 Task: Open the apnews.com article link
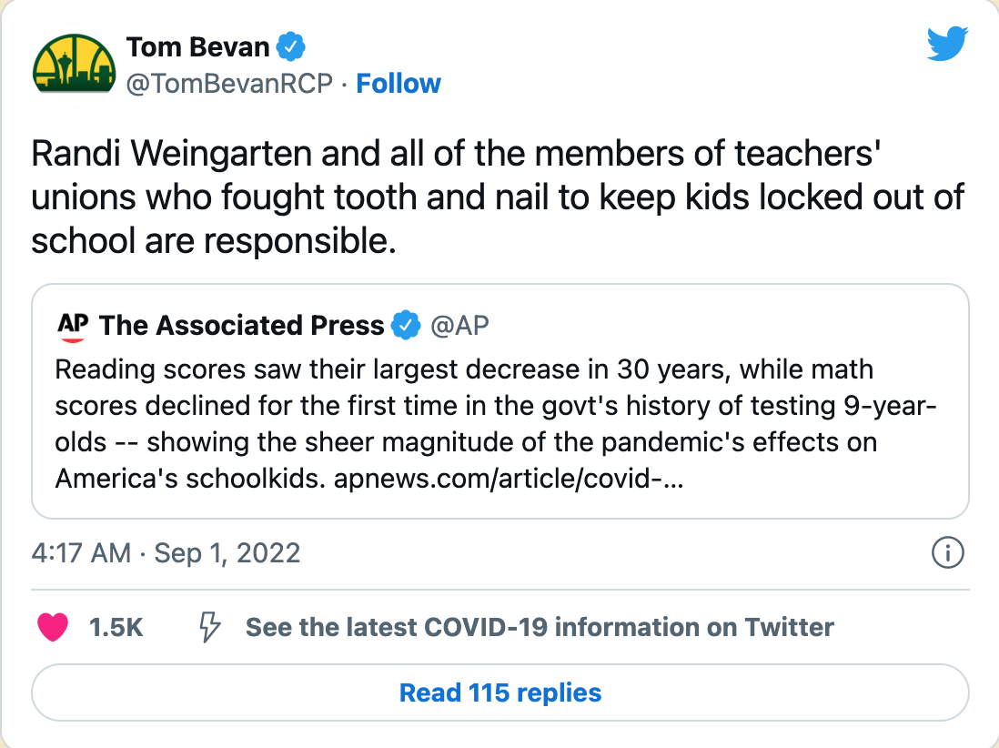pyautogui.click(x=508, y=479)
